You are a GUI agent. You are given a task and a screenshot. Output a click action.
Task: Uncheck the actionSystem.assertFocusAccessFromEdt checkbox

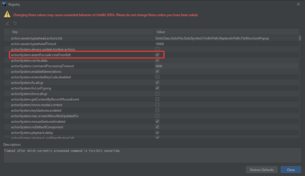click(157, 55)
